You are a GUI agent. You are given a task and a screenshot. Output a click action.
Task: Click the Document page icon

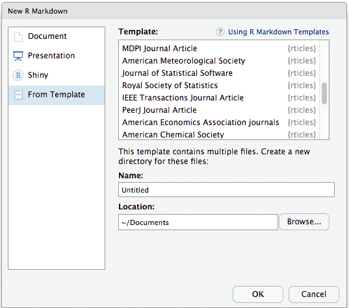click(x=18, y=36)
